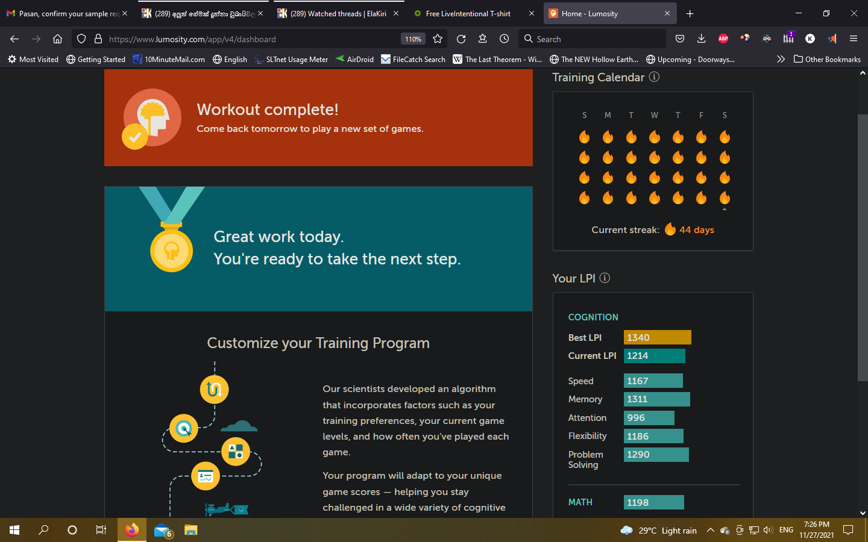Open File Explorer from the taskbar
This screenshot has height=542, width=868.
pos(190,530)
